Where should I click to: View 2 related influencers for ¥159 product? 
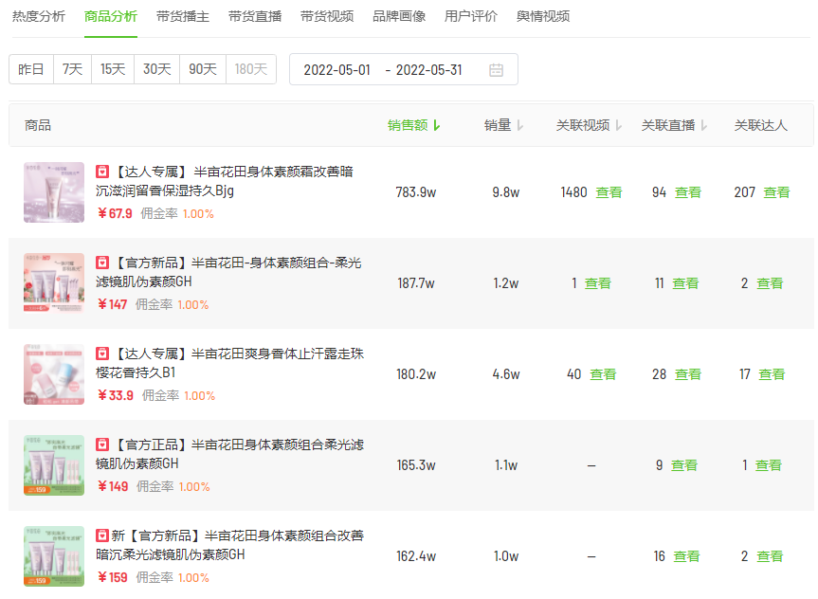click(x=770, y=556)
